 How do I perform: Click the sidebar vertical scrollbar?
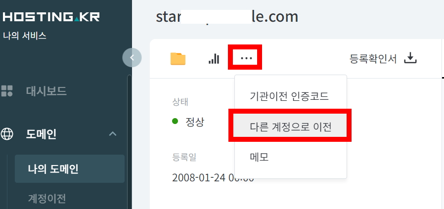[130, 141]
